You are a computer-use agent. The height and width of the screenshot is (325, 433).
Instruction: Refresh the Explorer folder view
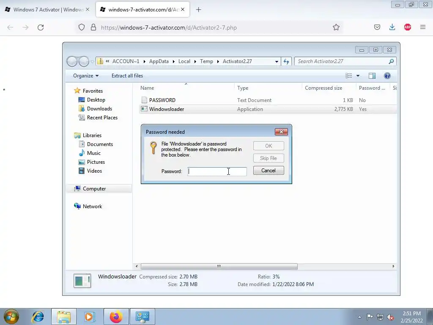(x=286, y=61)
